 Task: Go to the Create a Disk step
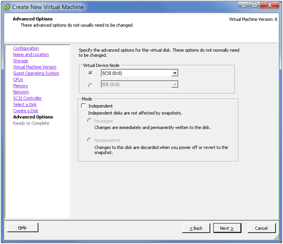26,110
